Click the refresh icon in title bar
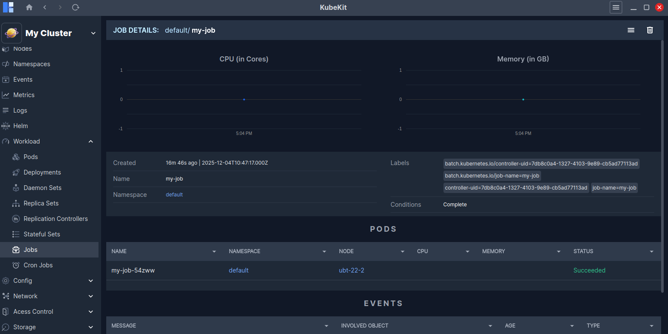The width and height of the screenshot is (668, 334). click(75, 7)
